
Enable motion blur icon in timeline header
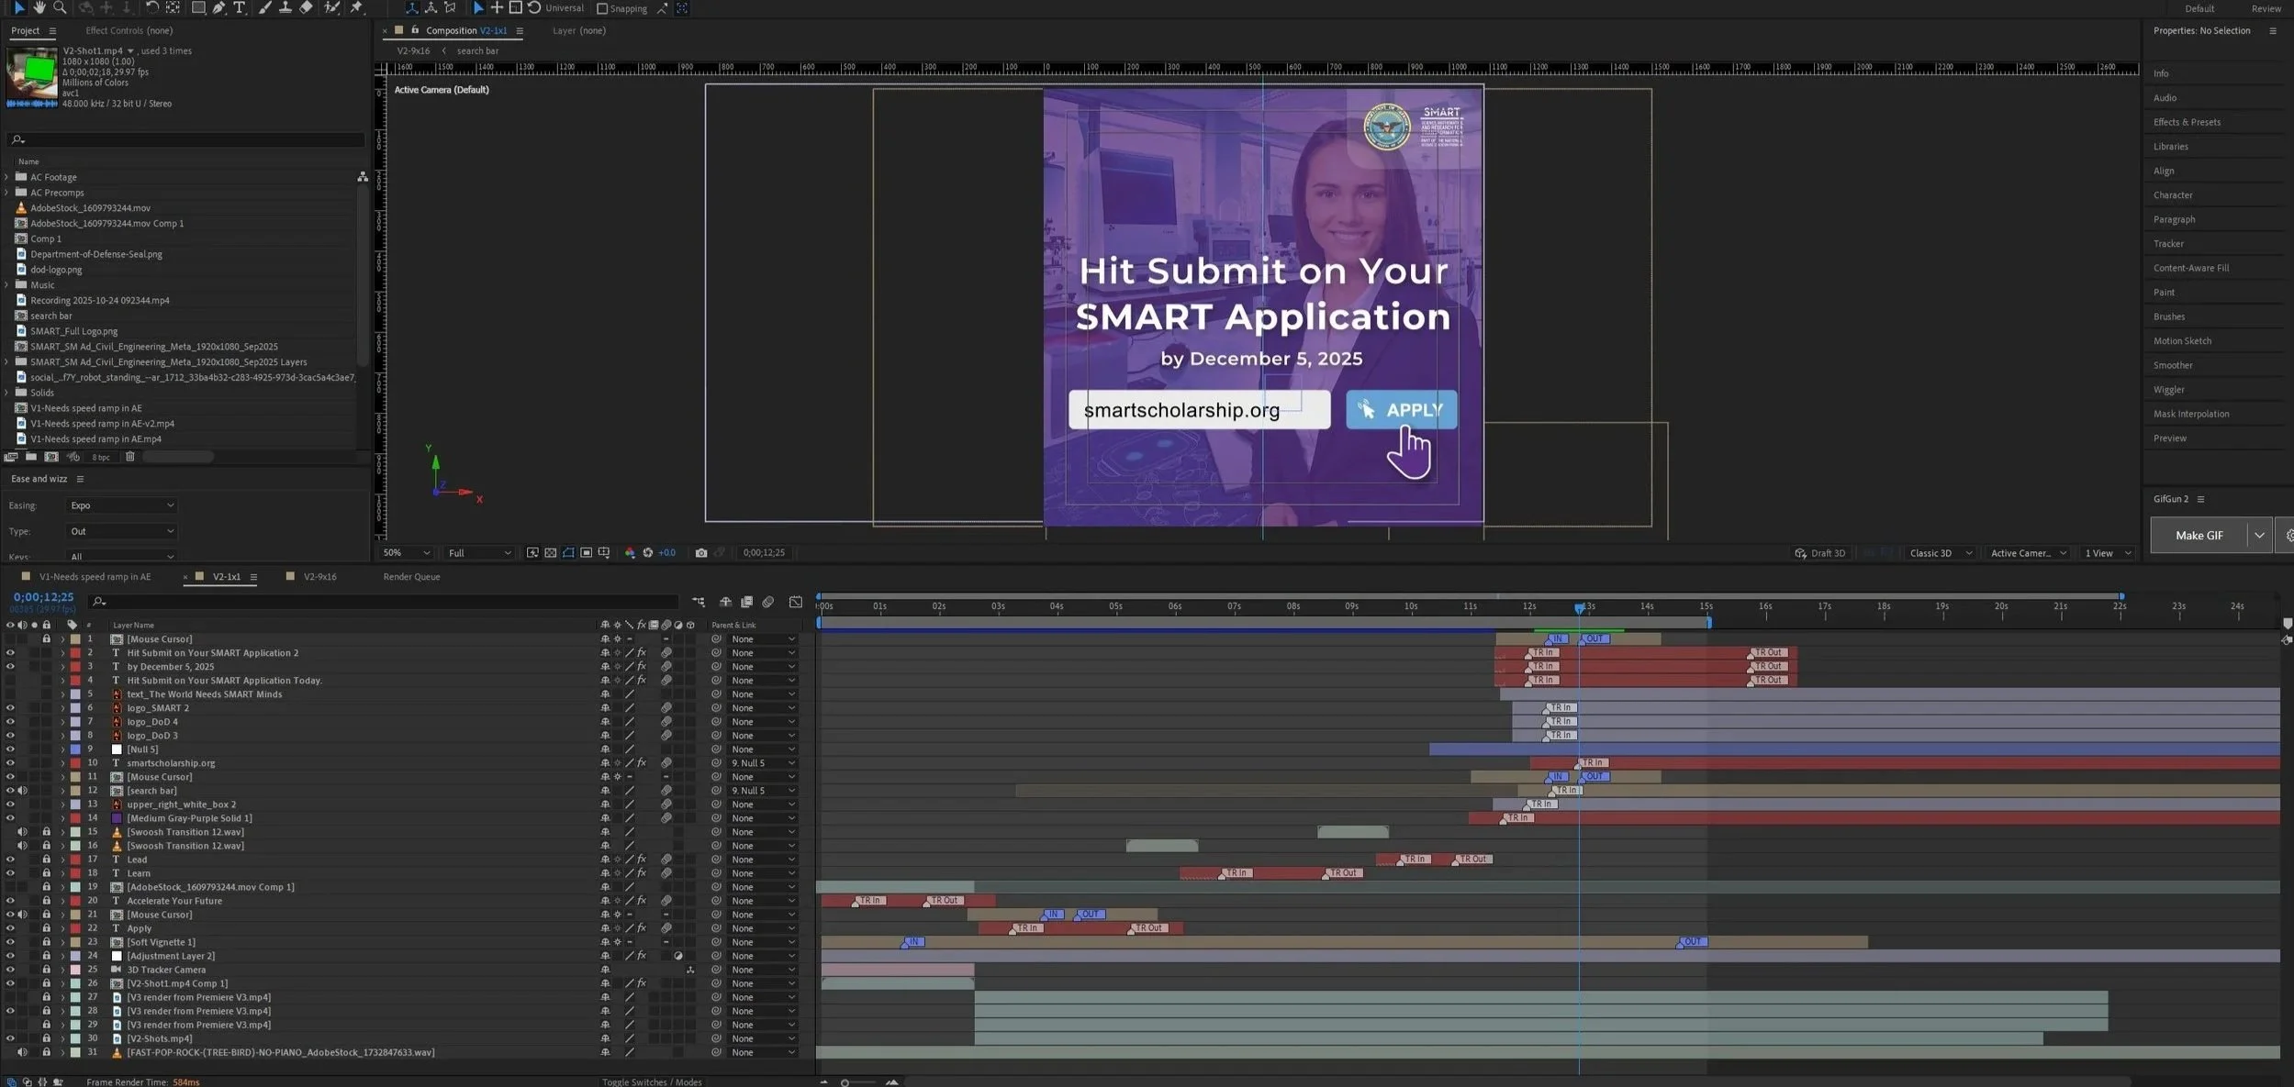click(x=768, y=602)
